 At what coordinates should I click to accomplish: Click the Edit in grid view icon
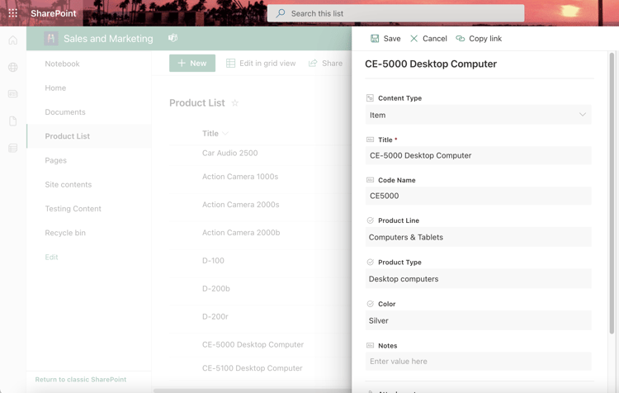point(230,64)
